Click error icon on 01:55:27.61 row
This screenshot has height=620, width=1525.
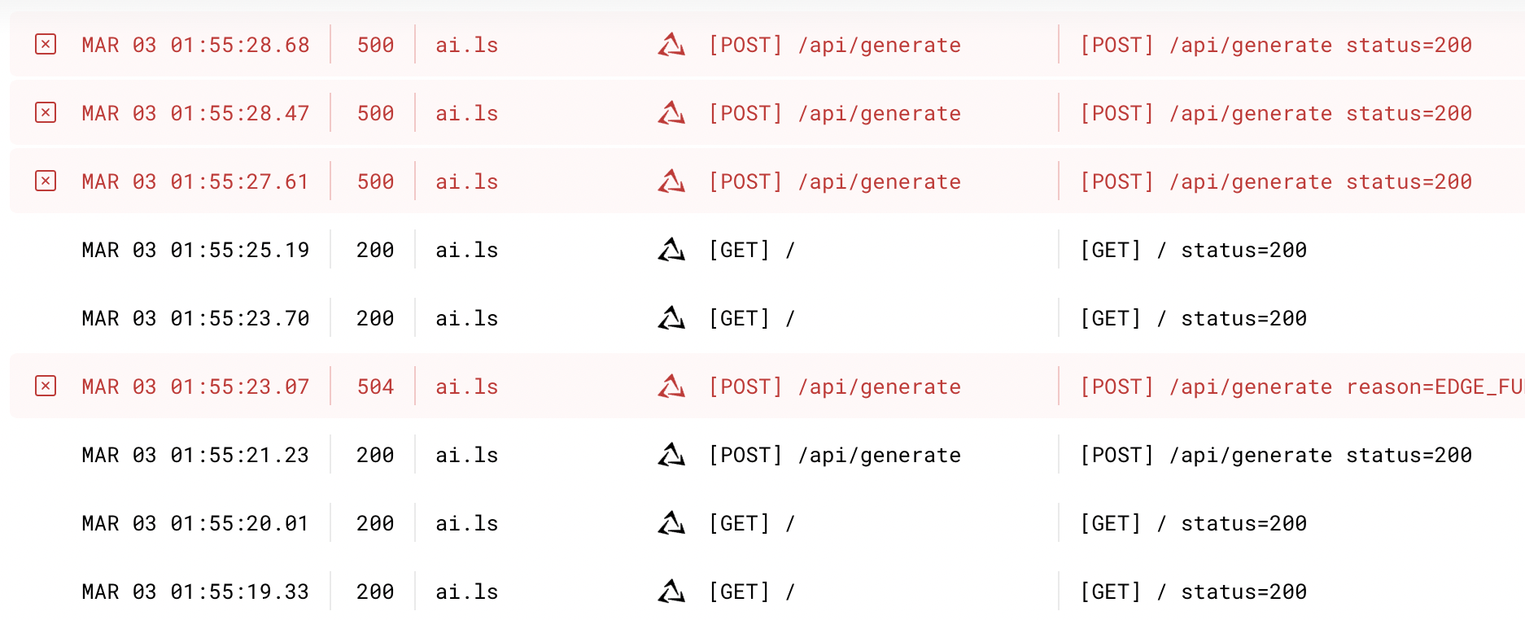[46, 181]
